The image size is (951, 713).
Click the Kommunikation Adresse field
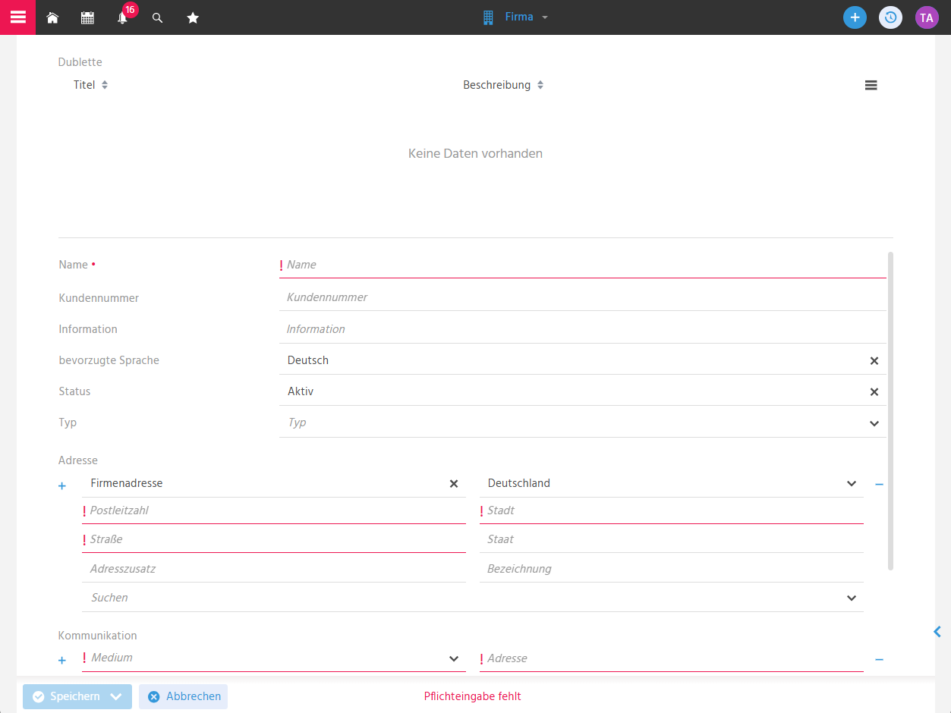[672, 658]
